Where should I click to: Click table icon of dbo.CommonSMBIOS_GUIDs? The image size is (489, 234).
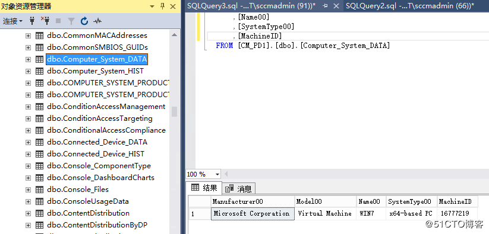pyautogui.click(x=39, y=47)
